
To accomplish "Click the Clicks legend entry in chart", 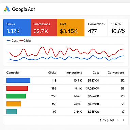I will click(x=26, y=41).
